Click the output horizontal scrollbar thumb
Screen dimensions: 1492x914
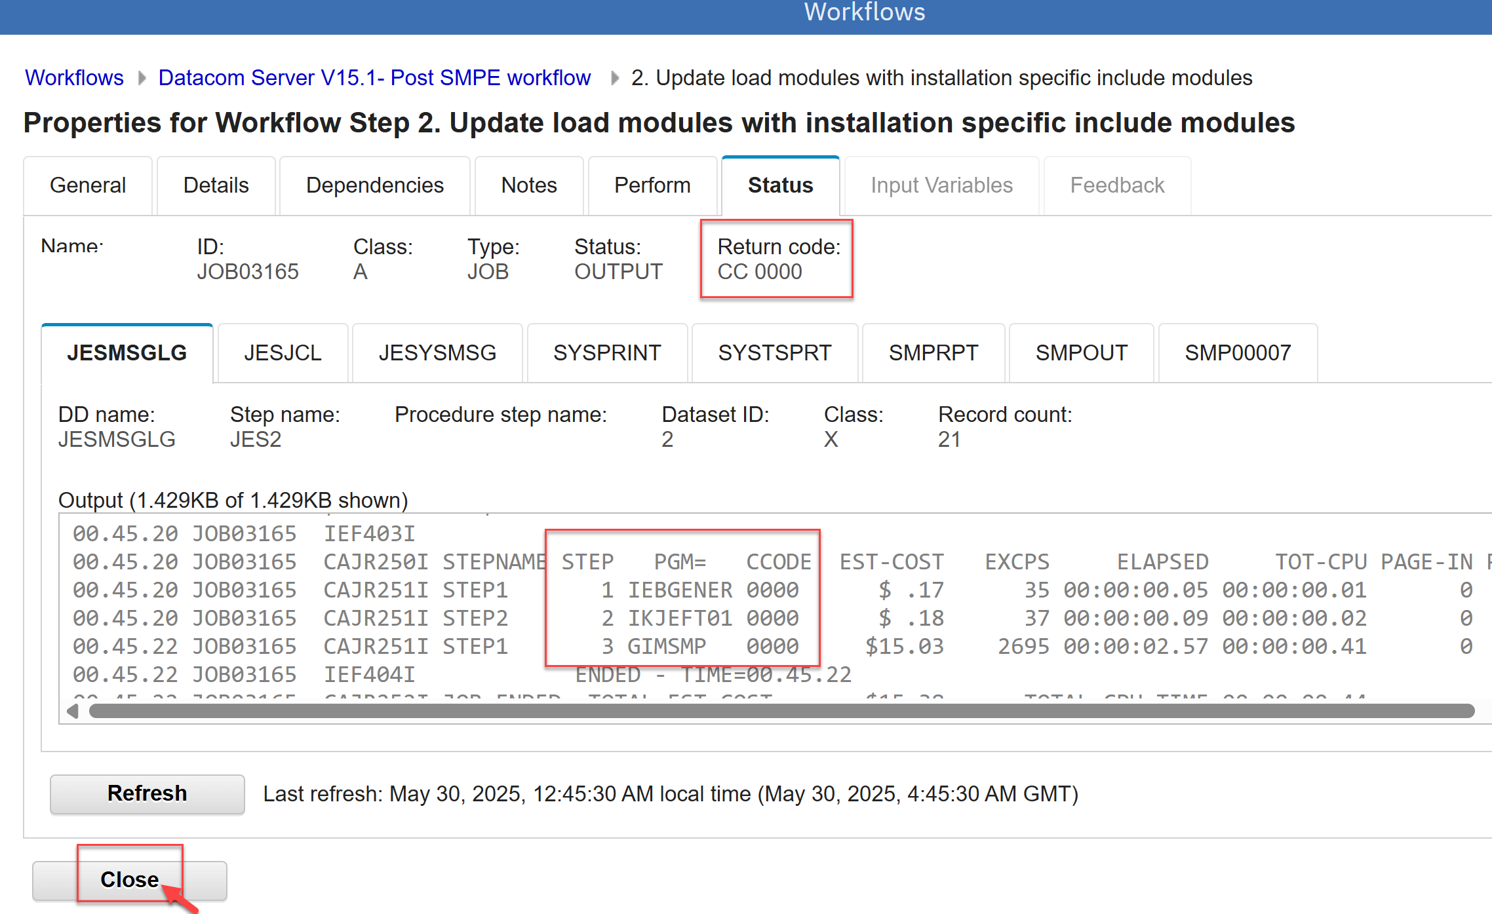click(781, 711)
